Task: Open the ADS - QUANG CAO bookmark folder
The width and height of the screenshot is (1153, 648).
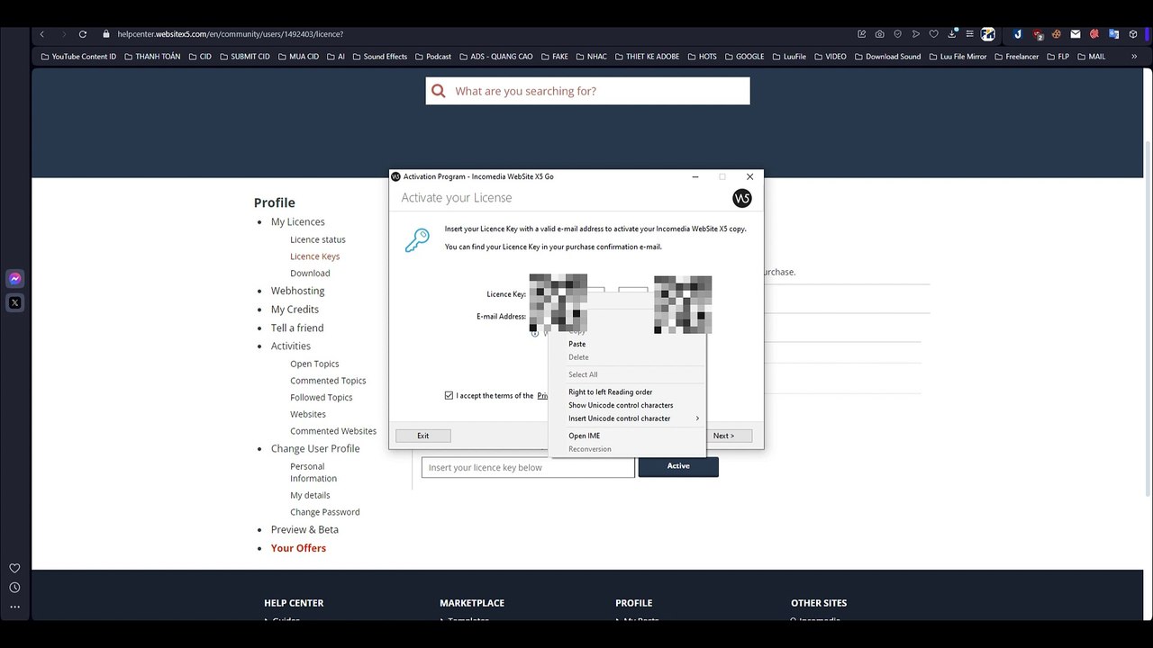Action: click(x=495, y=57)
